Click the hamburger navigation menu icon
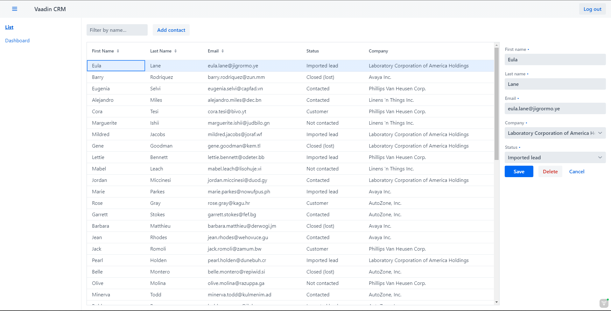The height and width of the screenshot is (311, 611). 15,9
